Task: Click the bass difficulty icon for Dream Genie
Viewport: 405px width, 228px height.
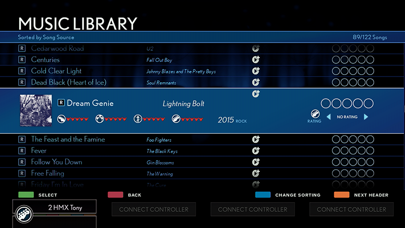Action: (176, 120)
